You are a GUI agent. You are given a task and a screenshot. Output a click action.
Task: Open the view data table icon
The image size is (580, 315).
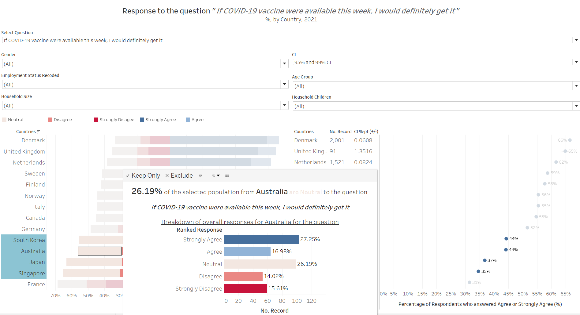tap(227, 176)
